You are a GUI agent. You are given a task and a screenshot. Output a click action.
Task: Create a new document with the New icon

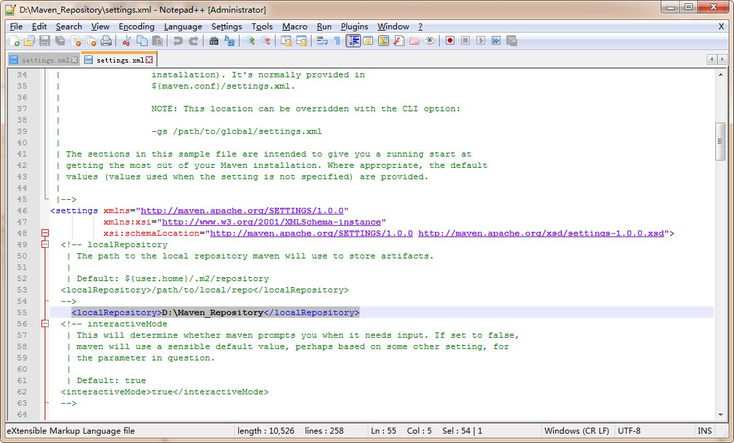[x=15, y=41]
